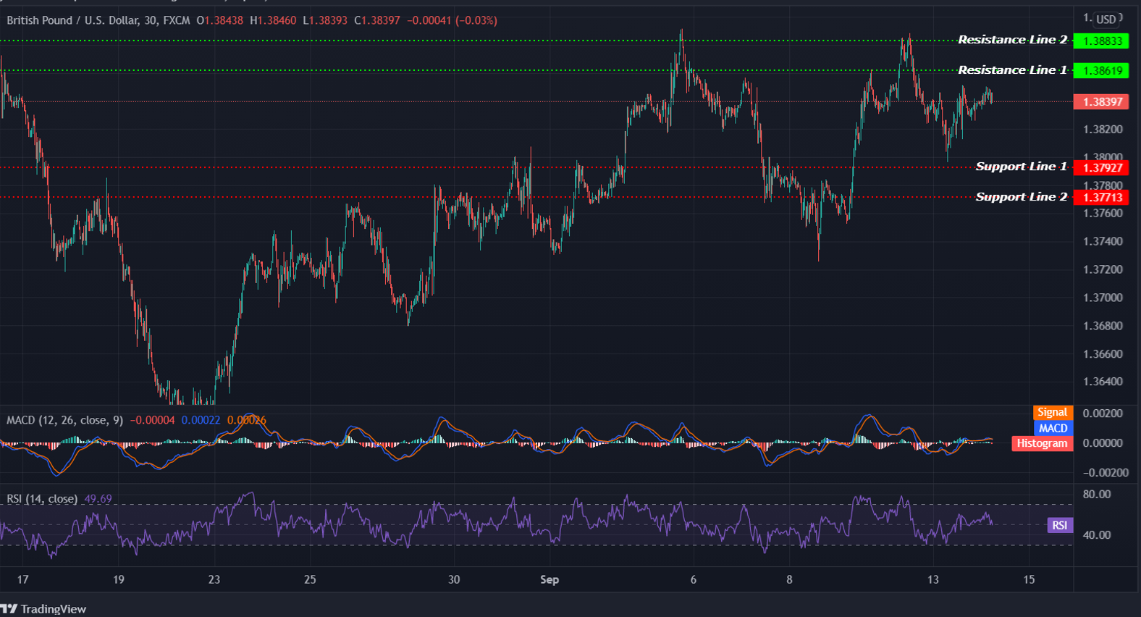This screenshot has height=617, width=1141.
Task: Click the green 1.38833 price tag
Action: click(x=1101, y=41)
